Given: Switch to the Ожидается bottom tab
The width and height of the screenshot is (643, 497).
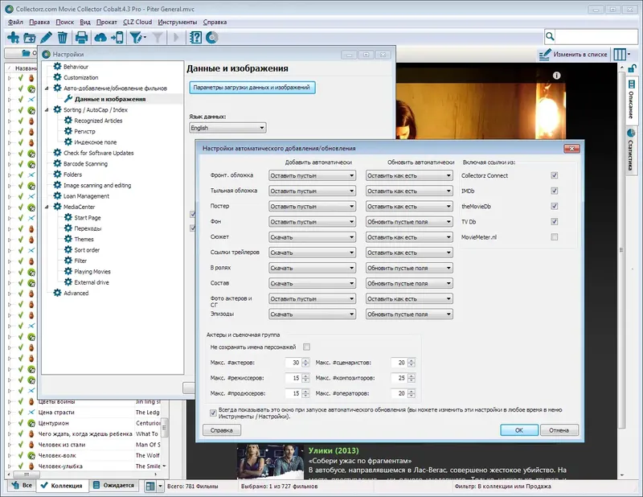Looking at the screenshot, I should tap(113, 486).
